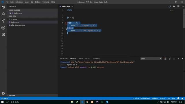Open the Extensions view in activity bar
The height and width of the screenshot is (104, 185).
pos(3,34)
